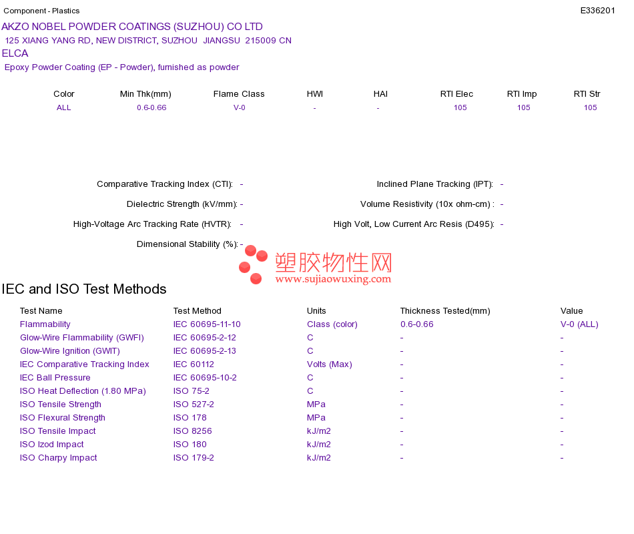Click the Flammability test name row
Screen dimensions: 634x534
tap(45, 324)
